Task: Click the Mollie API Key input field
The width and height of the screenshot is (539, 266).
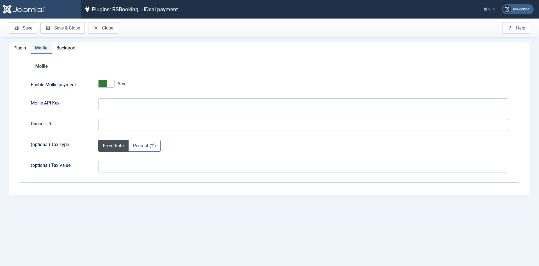Action: point(303,104)
